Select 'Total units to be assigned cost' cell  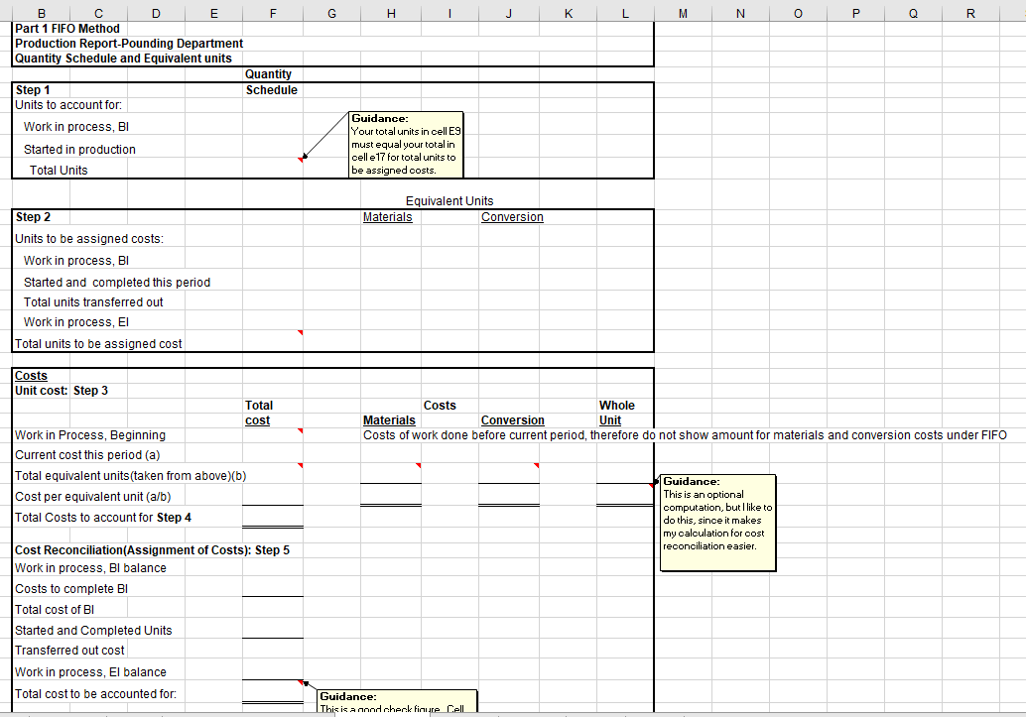[98, 343]
